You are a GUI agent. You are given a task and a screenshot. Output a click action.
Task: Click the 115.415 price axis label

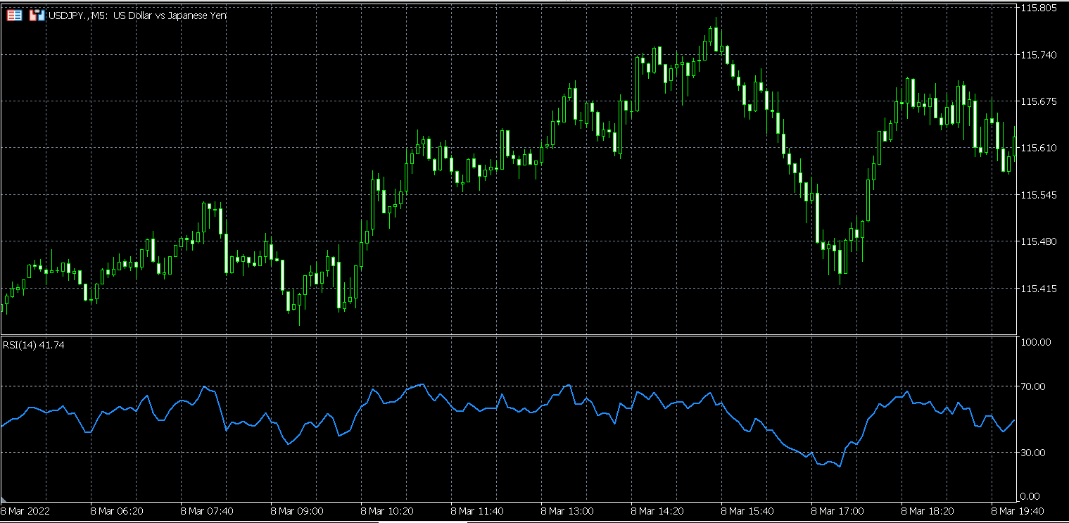1039,289
